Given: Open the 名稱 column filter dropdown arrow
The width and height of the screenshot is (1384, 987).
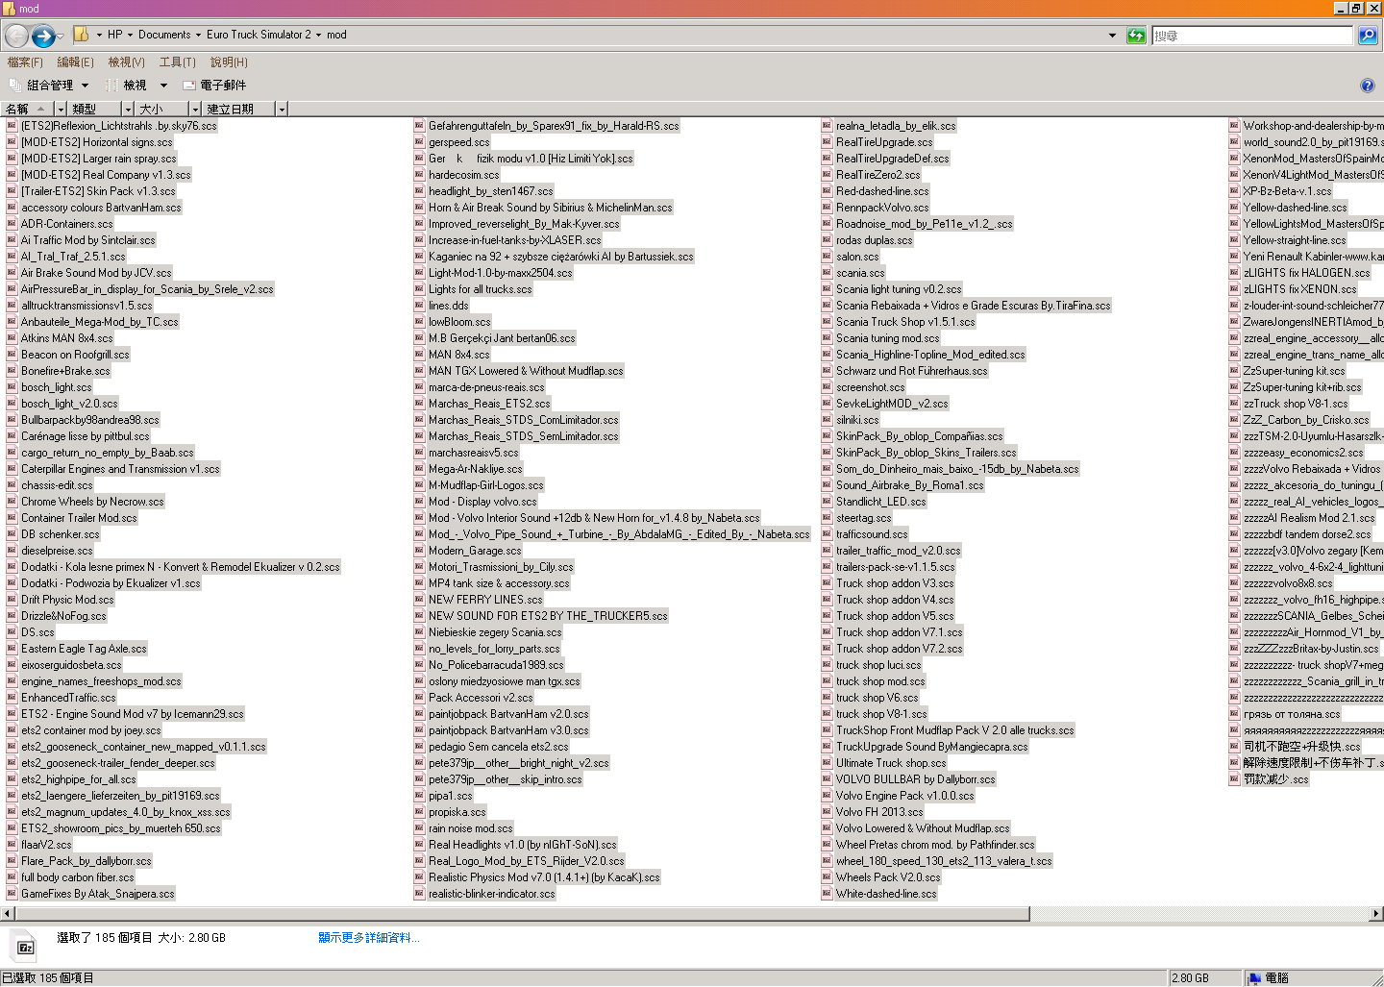Looking at the screenshot, I should 61,110.
